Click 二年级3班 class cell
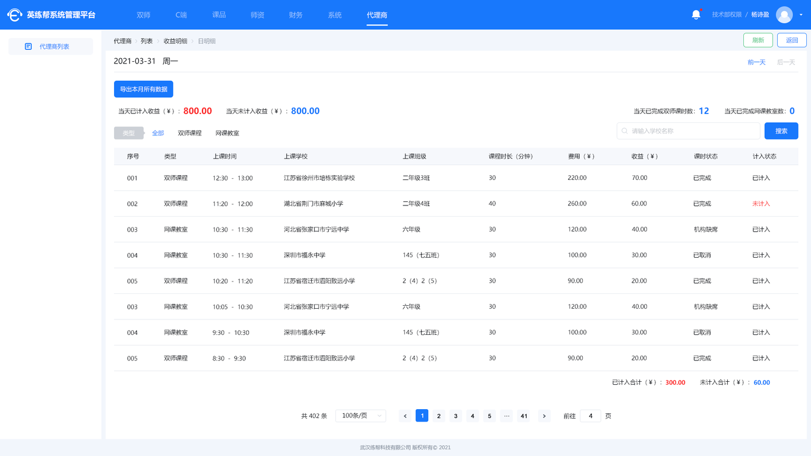 click(416, 178)
